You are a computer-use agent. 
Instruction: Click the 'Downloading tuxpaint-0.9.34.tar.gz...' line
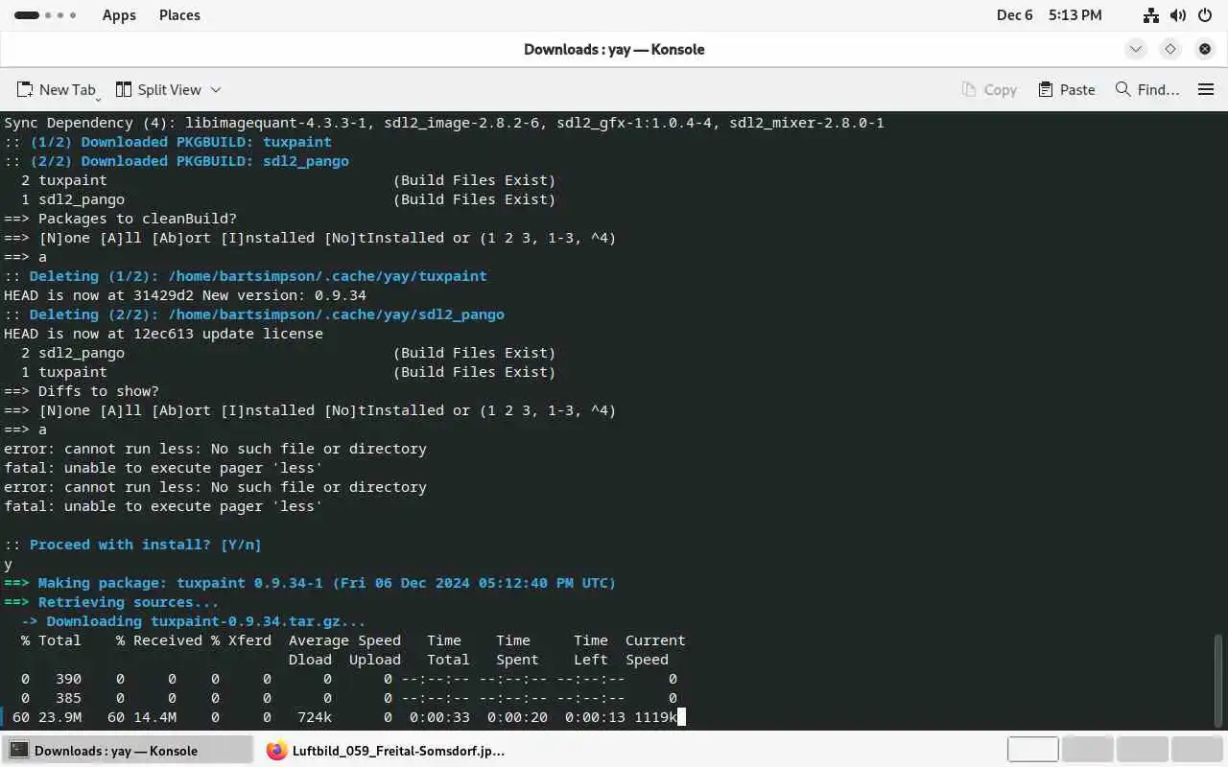[x=194, y=621]
